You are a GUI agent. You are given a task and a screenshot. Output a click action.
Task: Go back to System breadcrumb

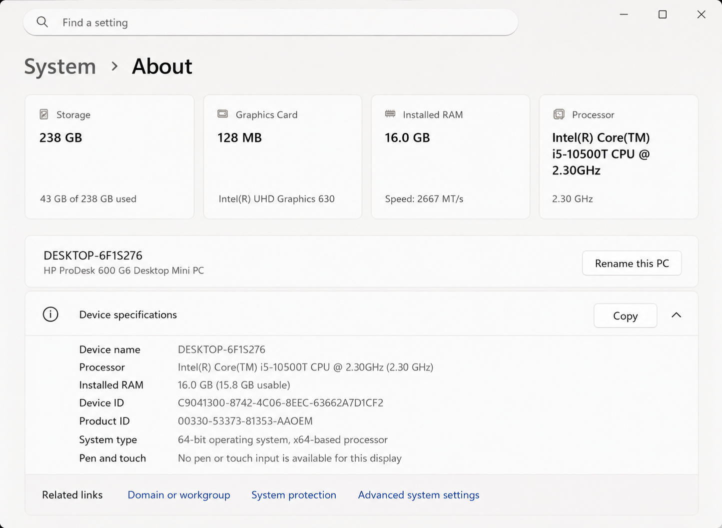[x=60, y=66]
